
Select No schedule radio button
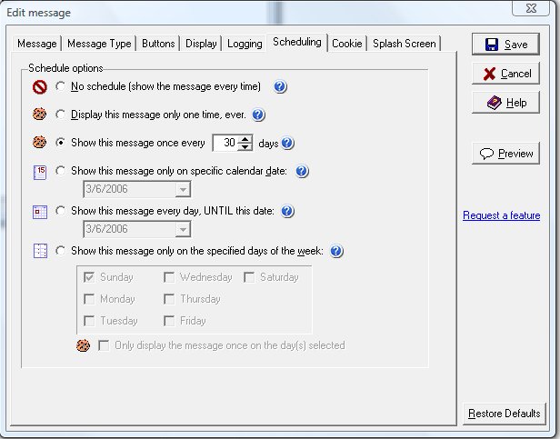click(61, 87)
